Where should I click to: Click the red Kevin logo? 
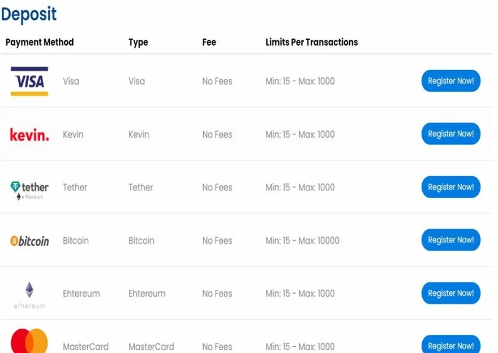click(x=29, y=134)
